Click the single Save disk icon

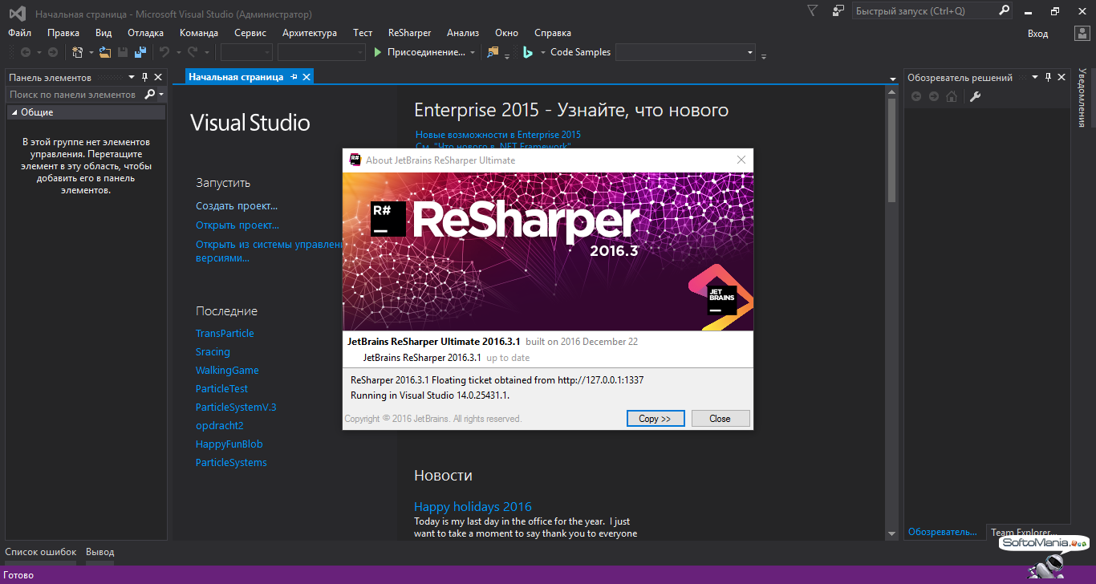123,52
